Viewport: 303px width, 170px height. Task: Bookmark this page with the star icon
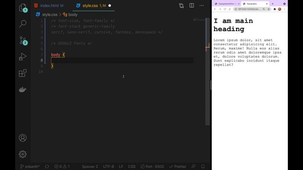268,9
